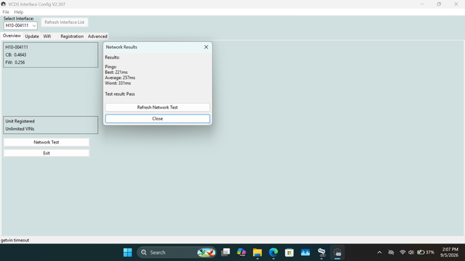Show hidden system tray icons
Image resolution: width=465 pixels, height=261 pixels.
click(x=379, y=252)
